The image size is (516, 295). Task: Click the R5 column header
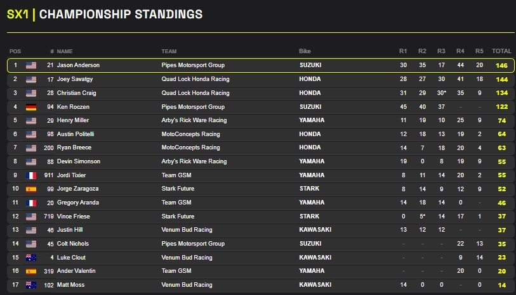479,51
